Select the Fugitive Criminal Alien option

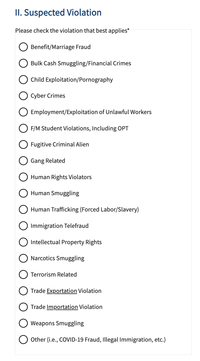tap(23, 145)
